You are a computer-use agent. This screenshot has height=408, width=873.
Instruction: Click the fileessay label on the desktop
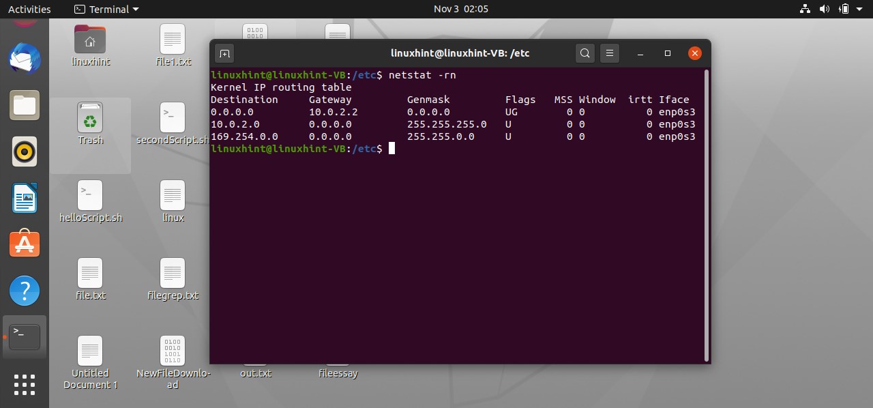pos(338,373)
